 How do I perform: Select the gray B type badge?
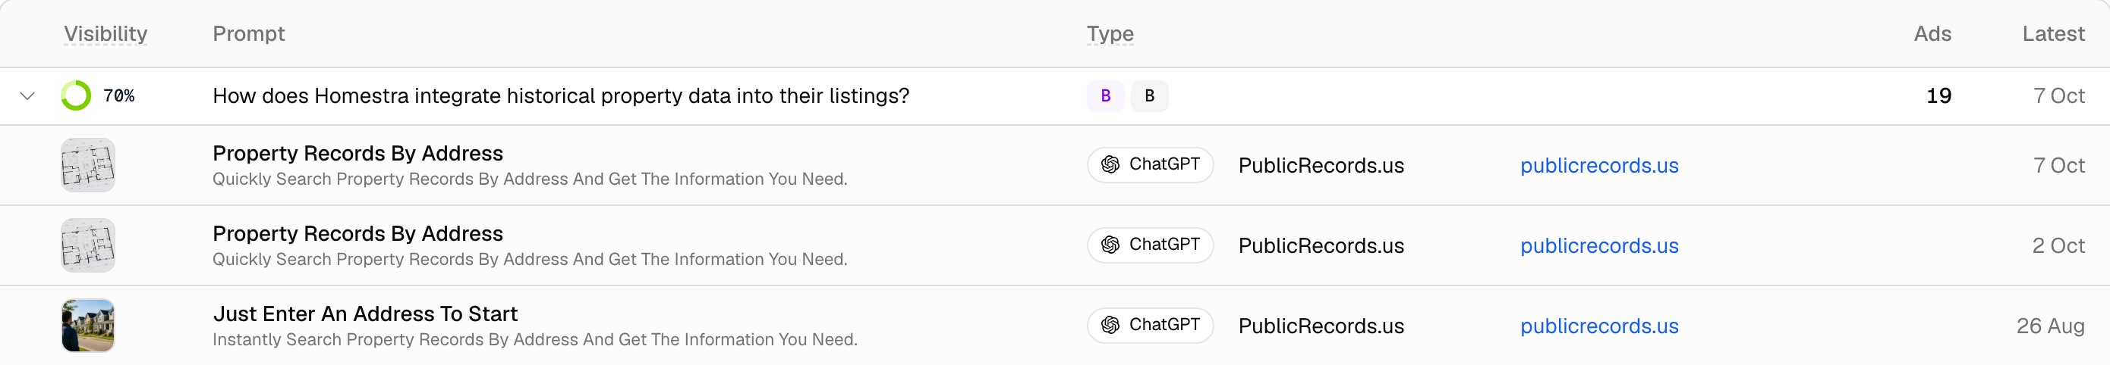[x=1149, y=95]
